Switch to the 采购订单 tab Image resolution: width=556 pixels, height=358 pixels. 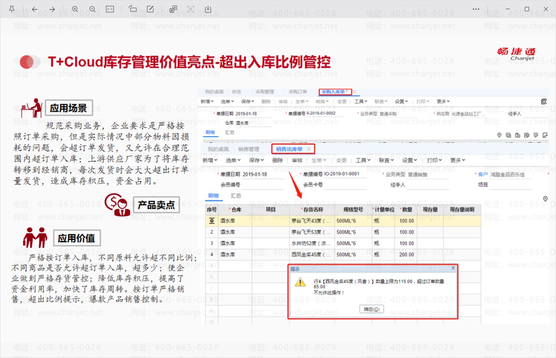(x=298, y=92)
